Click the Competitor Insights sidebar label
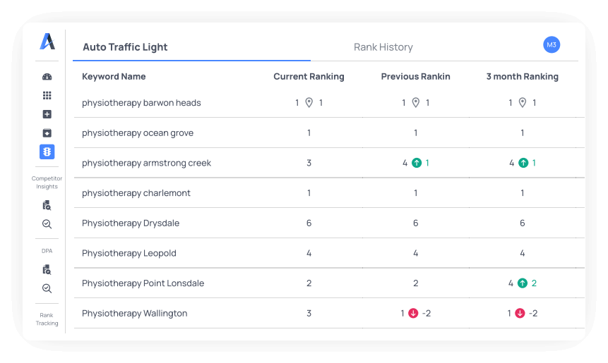The width and height of the screenshot is (608, 363). pos(47,183)
